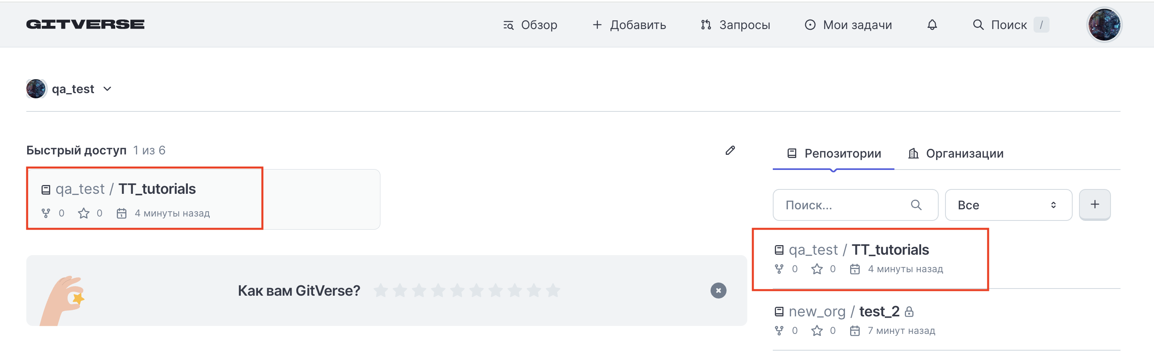Click the 7 минут назад text under test_2
The width and height of the screenshot is (1154, 351).
click(901, 330)
